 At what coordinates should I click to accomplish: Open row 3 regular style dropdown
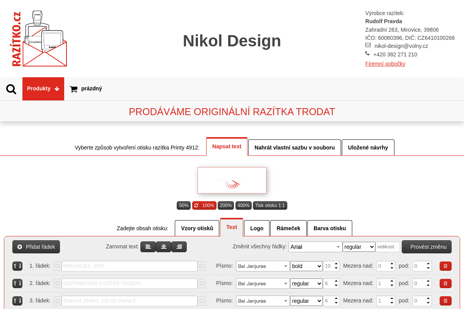[x=306, y=301]
